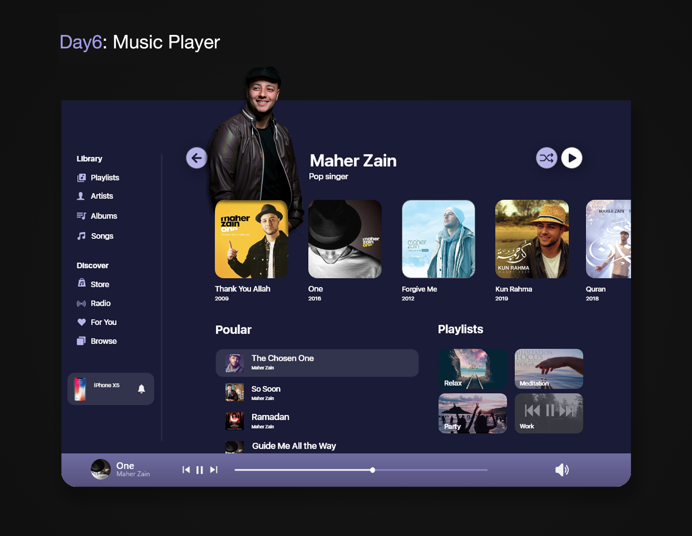
Task: Open the Playlists menu item label
Action: pyautogui.click(x=105, y=178)
